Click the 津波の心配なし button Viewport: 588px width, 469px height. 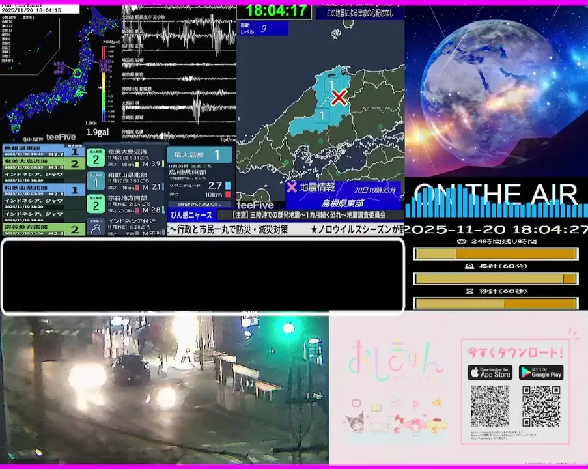(199, 205)
